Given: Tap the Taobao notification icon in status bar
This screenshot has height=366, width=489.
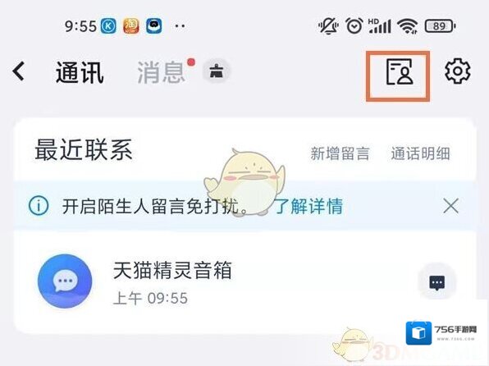Looking at the screenshot, I should click(x=131, y=25).
